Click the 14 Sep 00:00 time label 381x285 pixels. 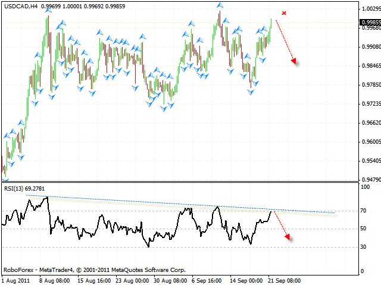click(x=246, y=281)
